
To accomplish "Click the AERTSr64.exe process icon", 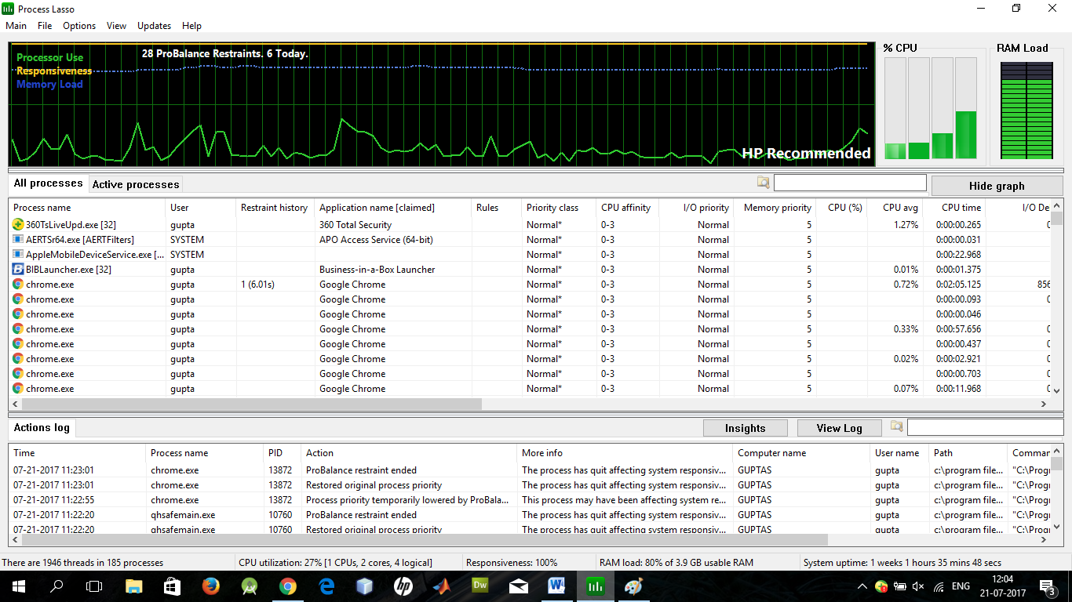I will pos(18,240).
